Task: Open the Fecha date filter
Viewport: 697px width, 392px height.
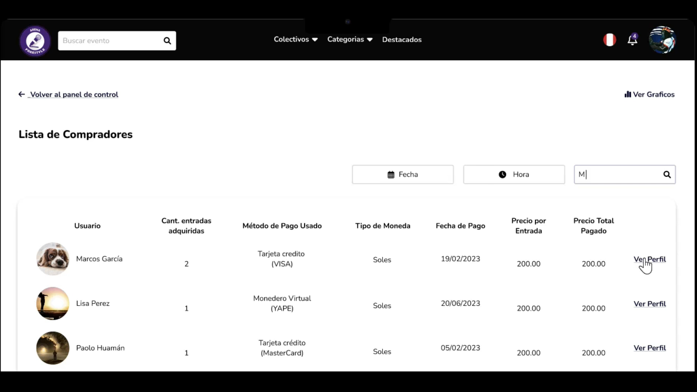Action: tap(403, 175)
